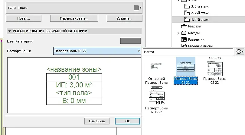Click the Отменить button
Image resolution: width=245 pixels, height=135 pixels.
(x=97, y=121)
